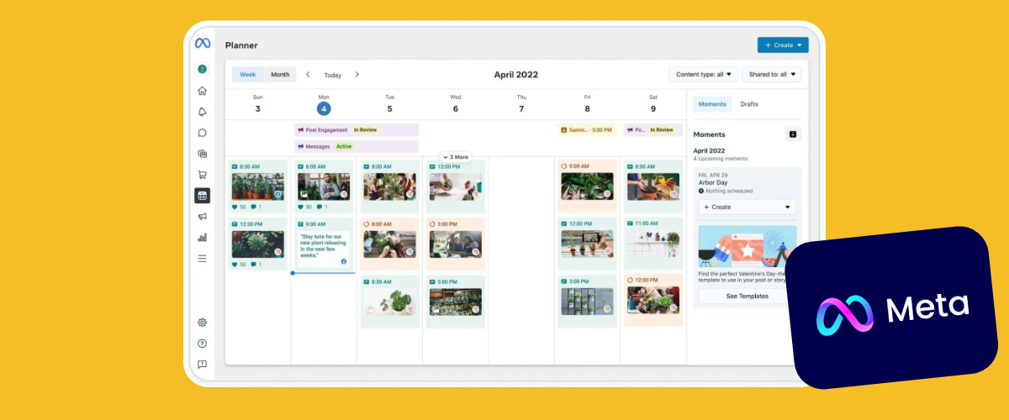Open the Shared to: all filter
The width and height of the screenshot is (1009, 420).
pyautogui.click(x=771, y=74)
